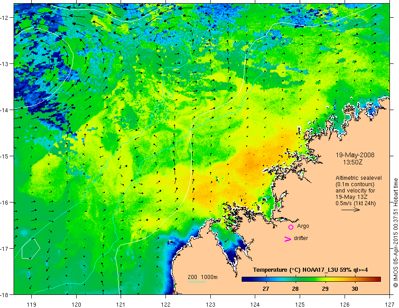
Task: Click the cyan 200m isobath legend line
Action: (197, 282)
